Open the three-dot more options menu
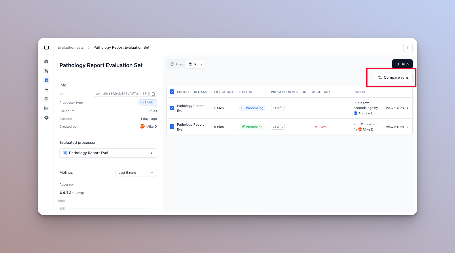Viewport: 455px width, 253px height. [x=408, y=48]
